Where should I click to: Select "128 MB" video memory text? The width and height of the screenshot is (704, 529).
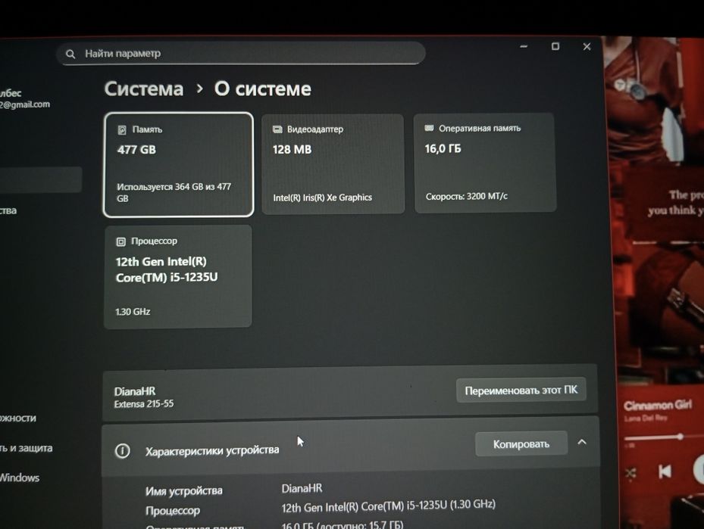tap(292, 149)
